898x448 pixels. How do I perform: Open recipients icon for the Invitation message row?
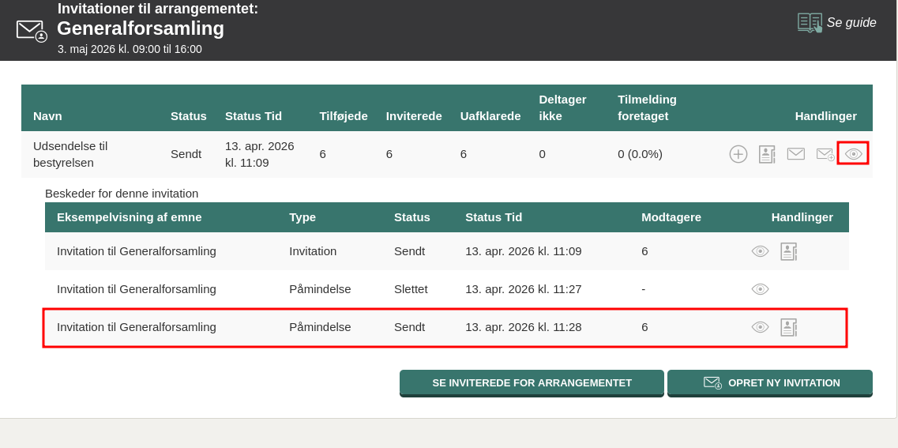click(x=788, y=251)
